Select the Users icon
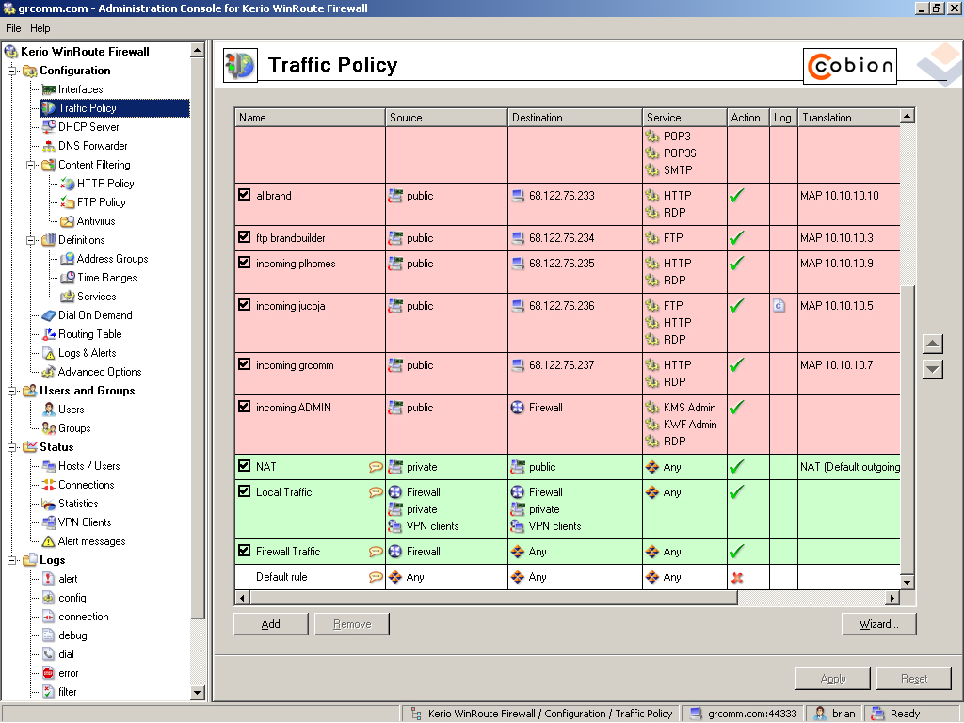Screen dimensions: 964x723 pyautogui.click(x=49, y=410)
